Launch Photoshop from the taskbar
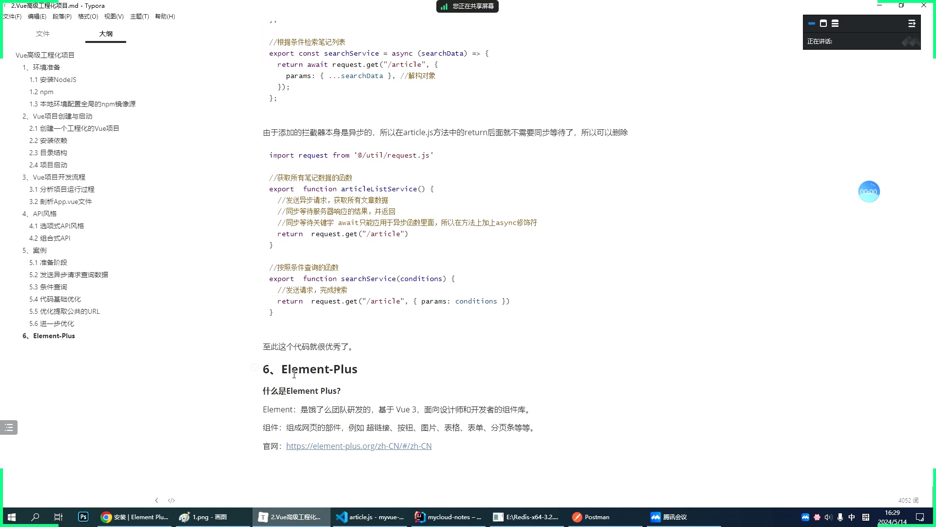936x527 pixels. (83, 517)
